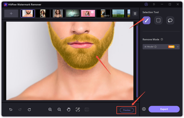
Task: Zoom out with the magnifier minus
Action: tap(59, 110)
